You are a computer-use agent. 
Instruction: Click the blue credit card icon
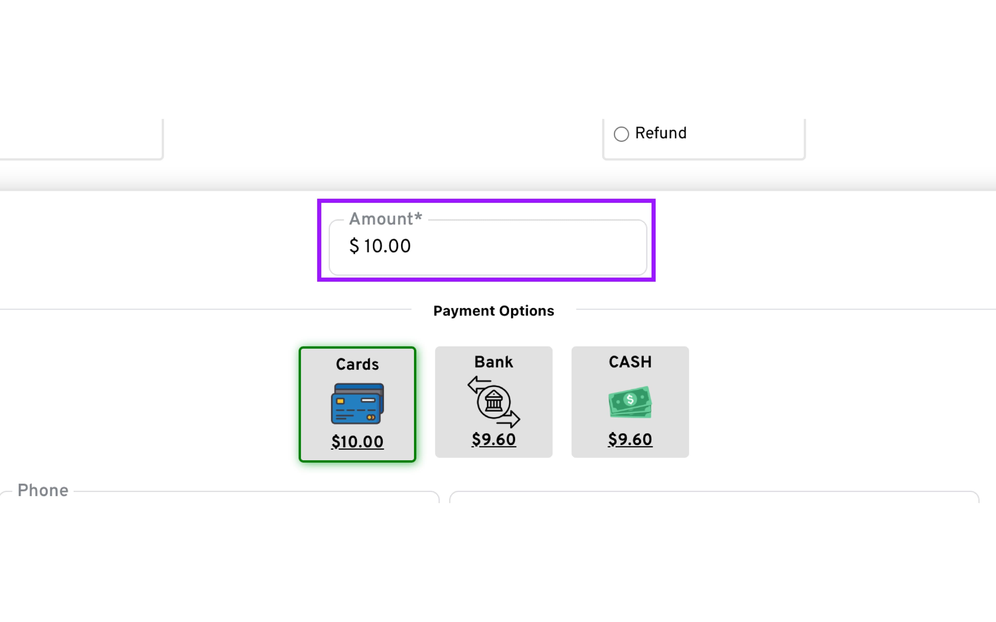pos(357,404)
